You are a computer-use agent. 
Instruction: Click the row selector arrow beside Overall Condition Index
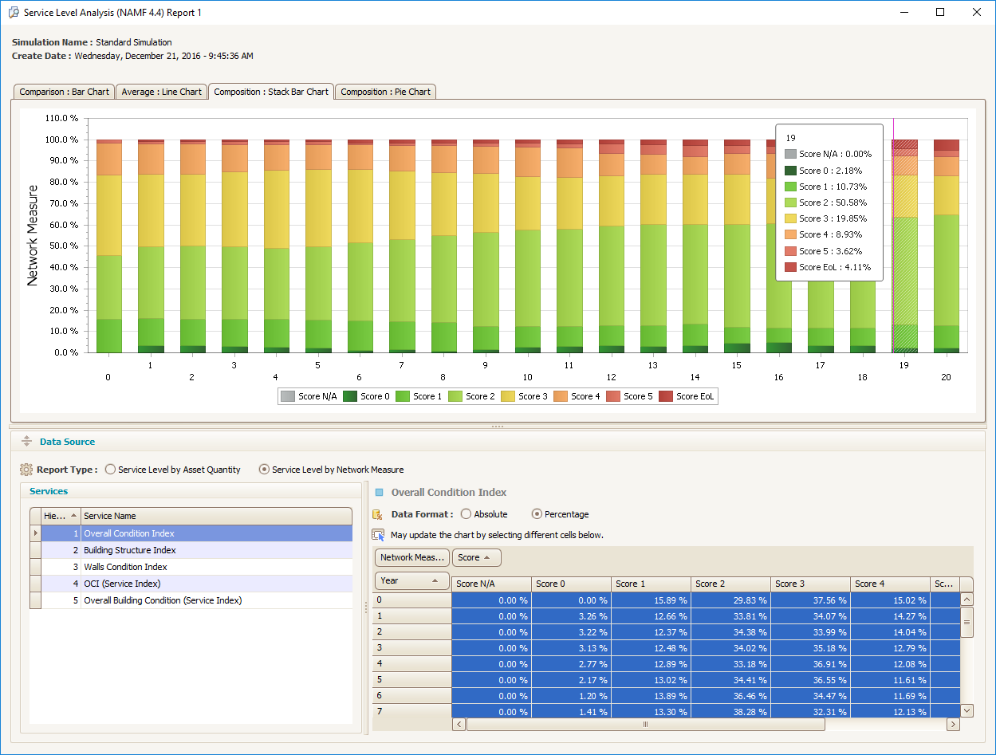click(36, 533)
